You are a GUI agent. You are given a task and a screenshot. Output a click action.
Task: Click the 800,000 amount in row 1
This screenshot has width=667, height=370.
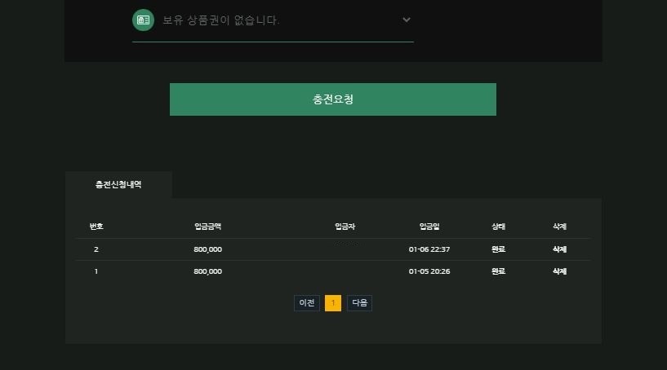[x=207, y=271]
